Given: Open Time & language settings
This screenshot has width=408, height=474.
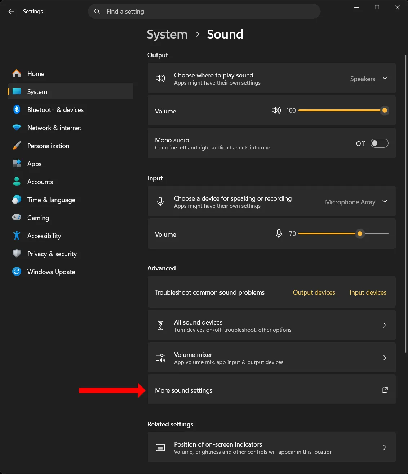Looking at the screenshot, I should pyautogui.click(x=70, y=200).
